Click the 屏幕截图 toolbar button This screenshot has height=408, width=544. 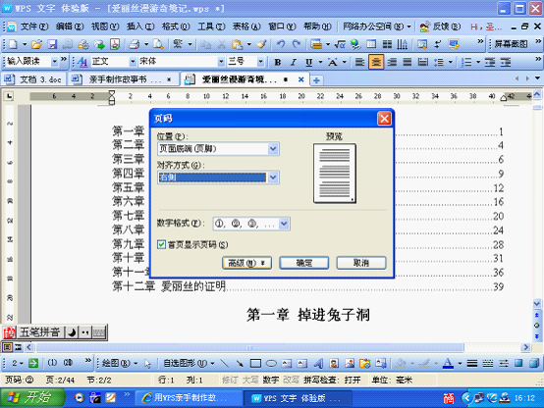(511, 44)
